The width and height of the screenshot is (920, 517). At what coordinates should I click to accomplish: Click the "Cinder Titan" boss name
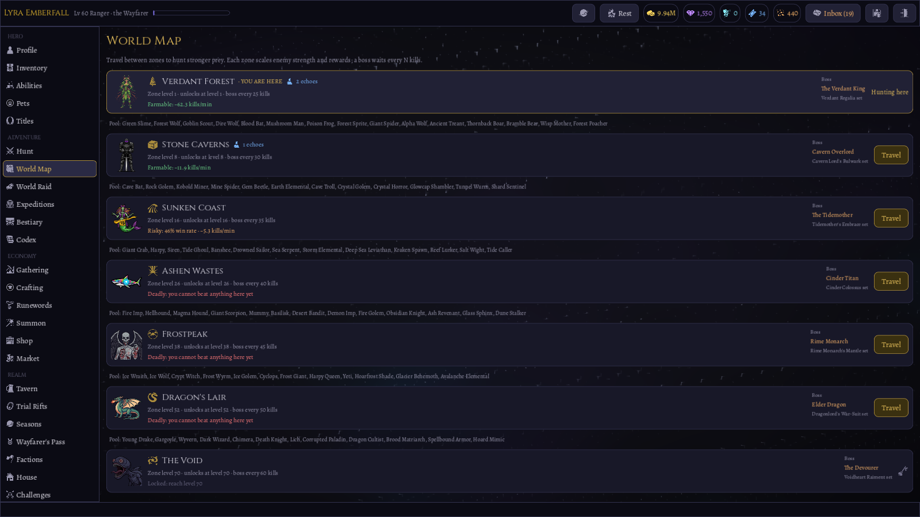pyautogui.click(x=842, y=278)
